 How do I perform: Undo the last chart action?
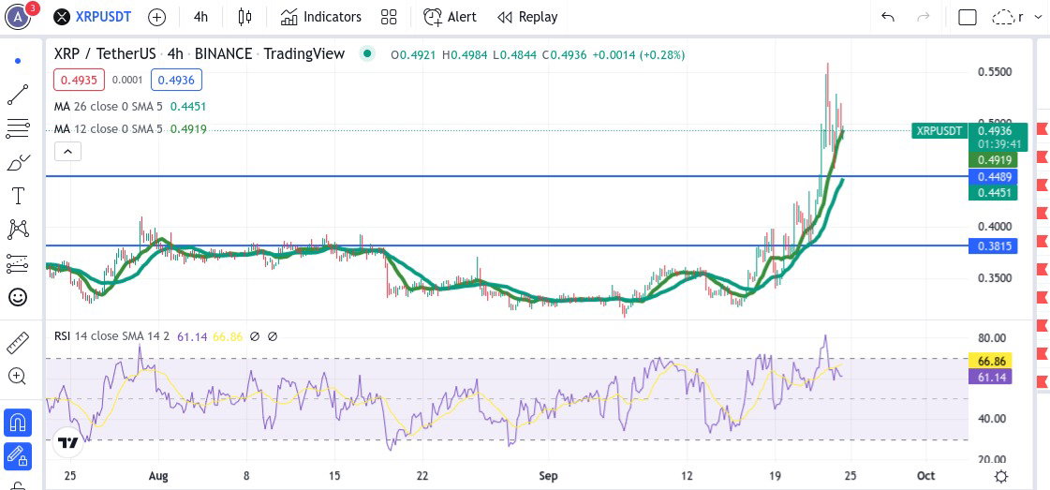click(x=888, y=18)
